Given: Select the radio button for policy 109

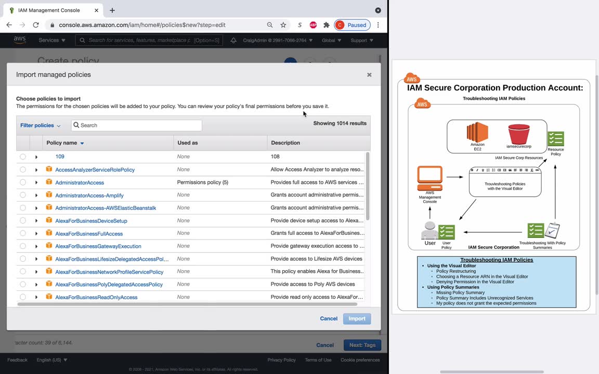Looking at the screenshot, I should coord(23,156).
